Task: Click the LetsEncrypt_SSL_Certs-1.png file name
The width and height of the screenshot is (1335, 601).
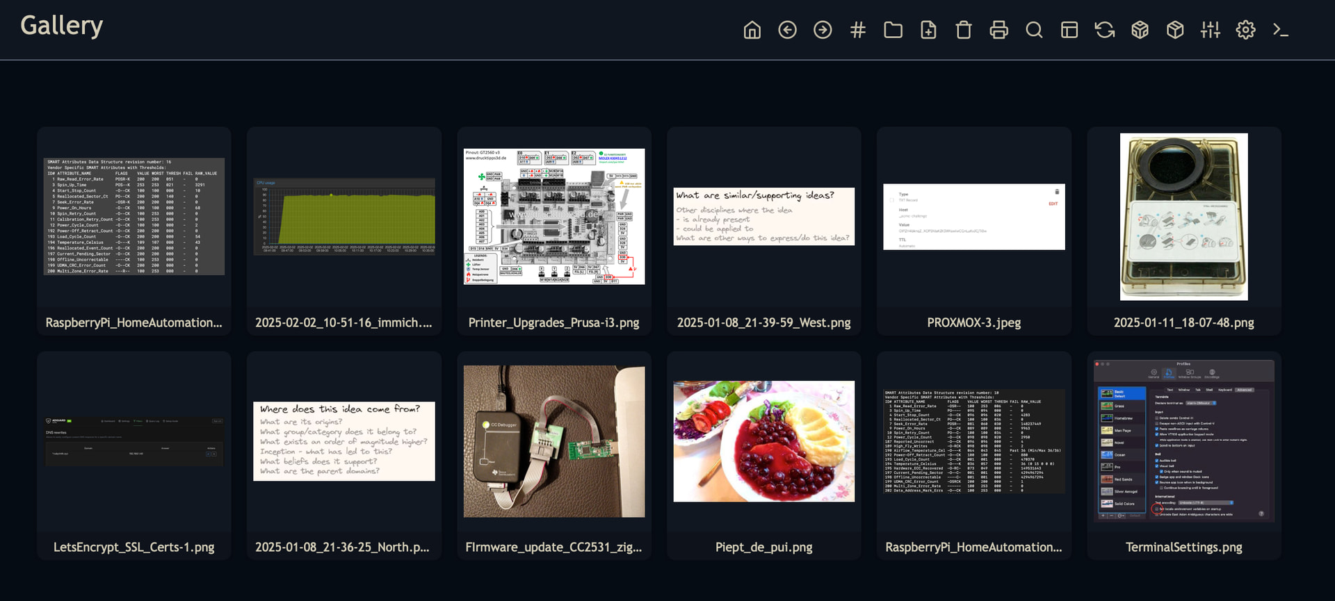Action: pyautogui.click(x=133, y=547)
